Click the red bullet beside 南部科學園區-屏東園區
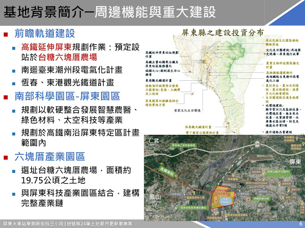305x228 pixels. click(6, 97)
